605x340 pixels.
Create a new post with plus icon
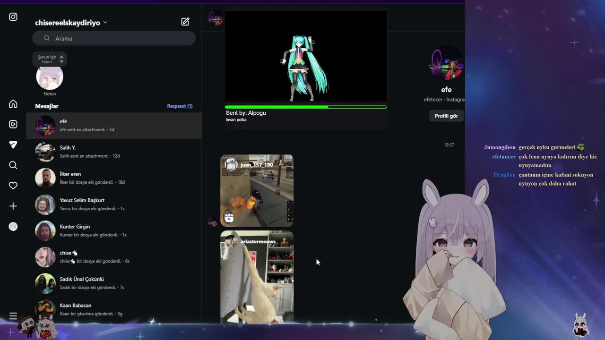(x=13, y=206)
